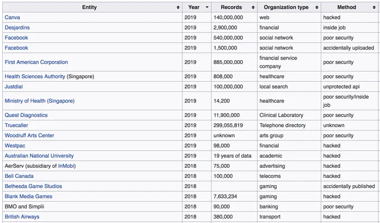Click the 'accidentally published' method cell

tap(350, 186)
